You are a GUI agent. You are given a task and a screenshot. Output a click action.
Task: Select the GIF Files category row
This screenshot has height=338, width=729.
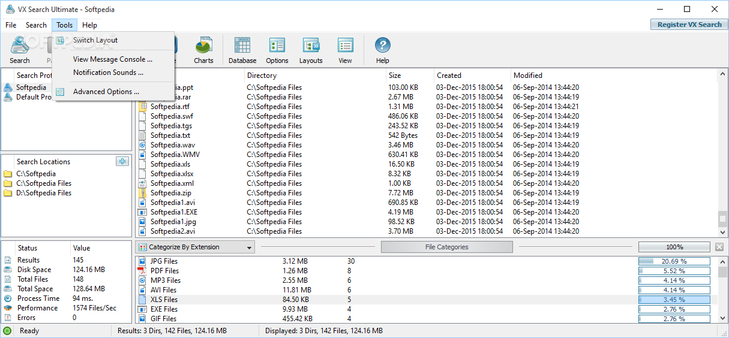click(x=426, y=319)
